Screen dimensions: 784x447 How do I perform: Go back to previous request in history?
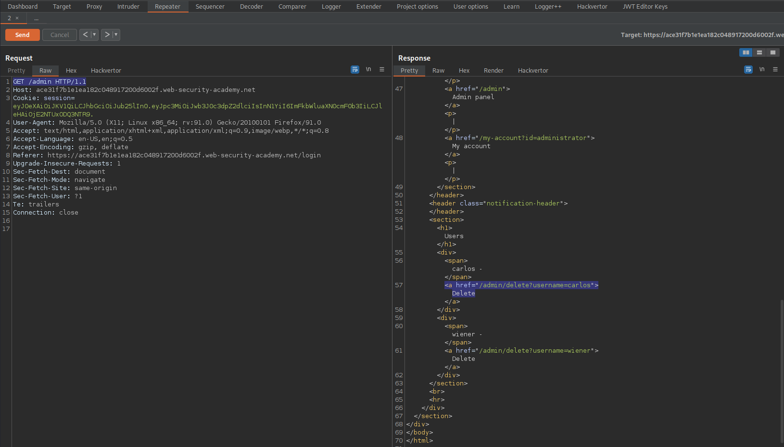click(x=85, y=35)
